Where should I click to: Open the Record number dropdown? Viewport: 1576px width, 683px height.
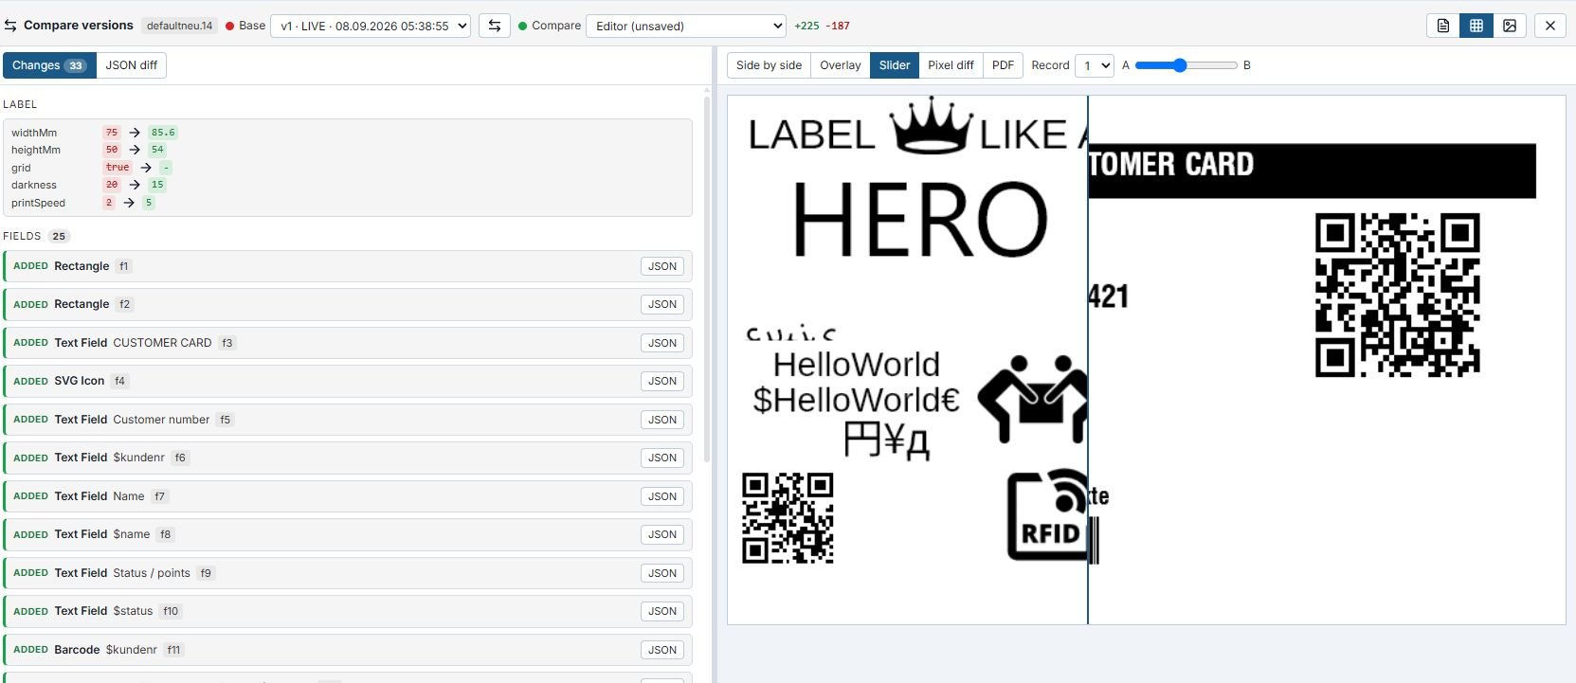pyautogui.click(x=1094, y=65)
